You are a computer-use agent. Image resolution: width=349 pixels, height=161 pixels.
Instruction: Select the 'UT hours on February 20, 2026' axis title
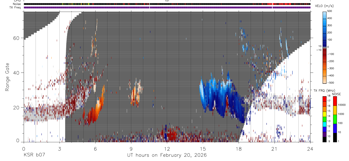(167, 155)
